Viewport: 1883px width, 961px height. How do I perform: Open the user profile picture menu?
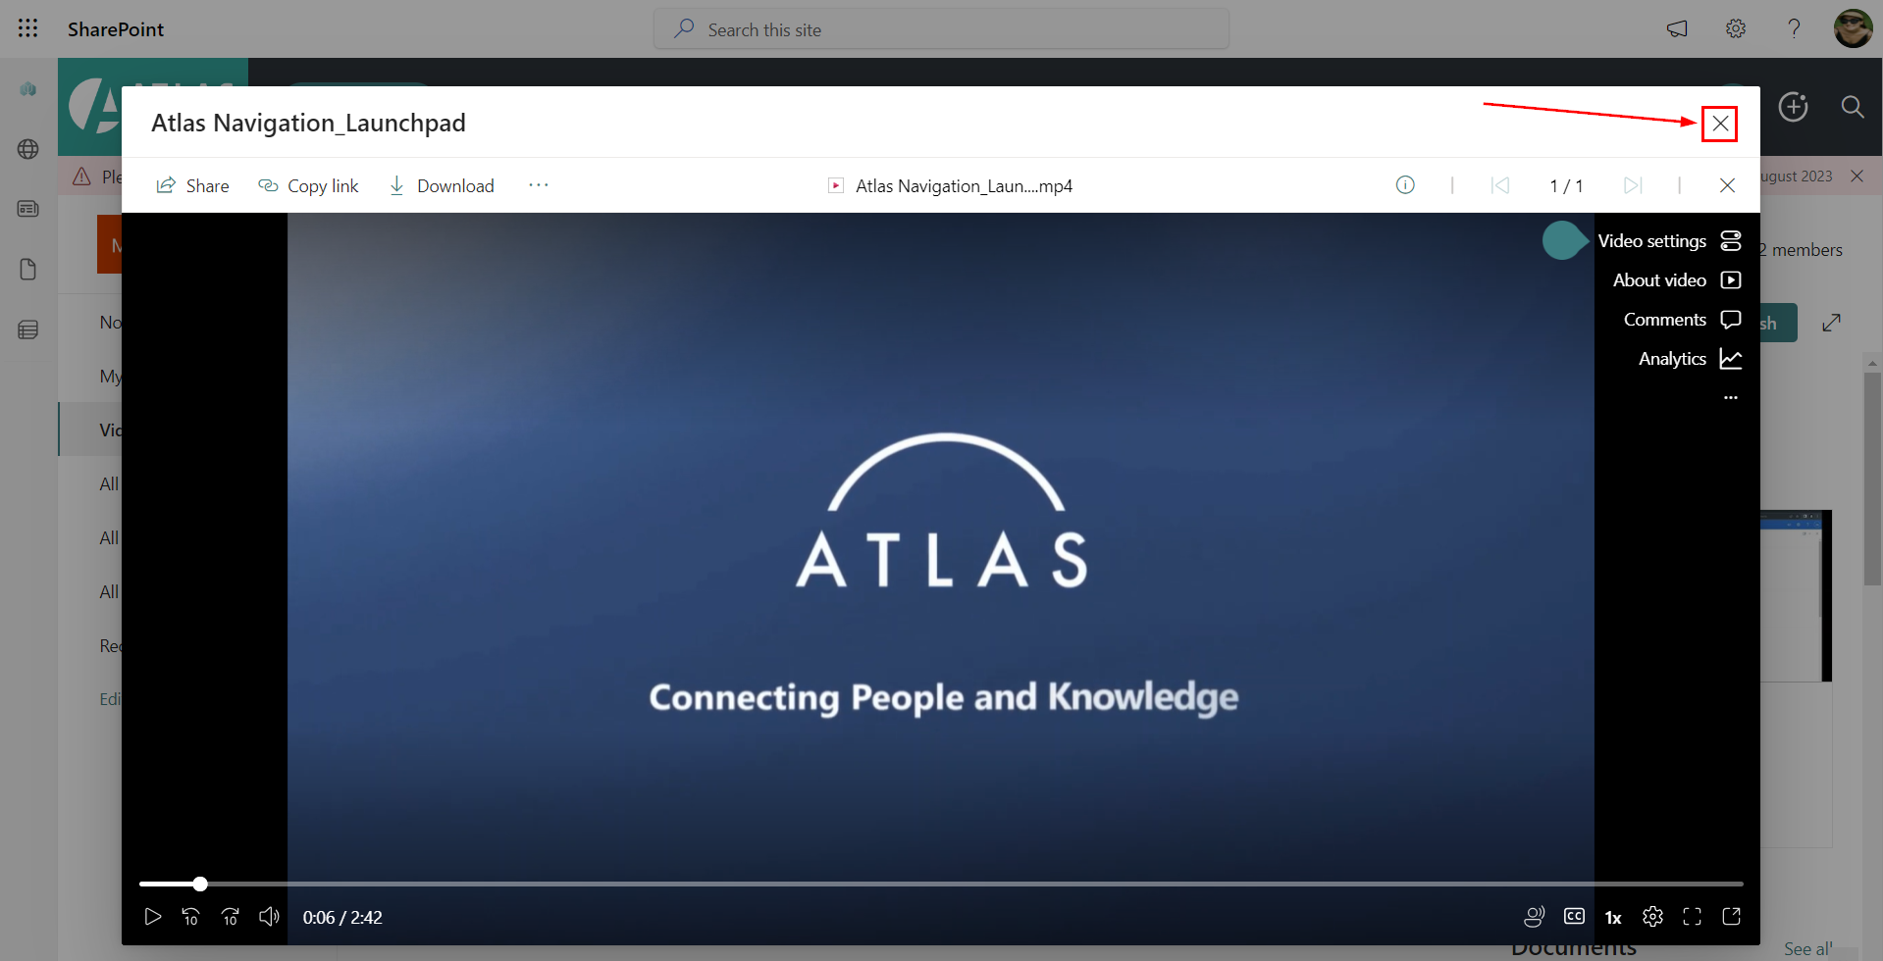point(1853,28)
